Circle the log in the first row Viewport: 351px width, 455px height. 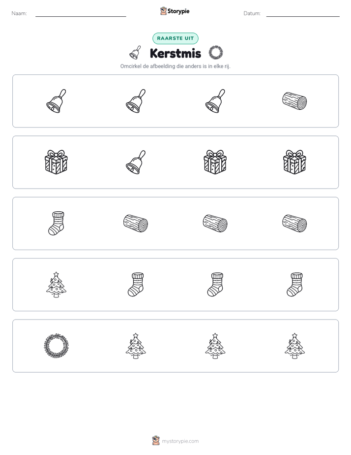click(294, 101)
